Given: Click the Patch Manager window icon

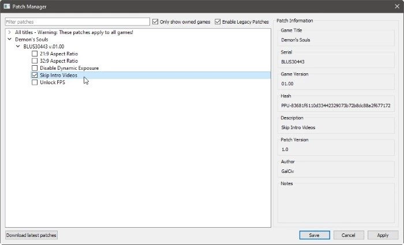Looking at the screenshot, I should point(7,6).
